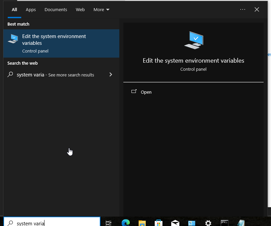Screen dimensions: 271x226
Task: Click the Notepad icon on taskbar
Action: click(241, 223)
